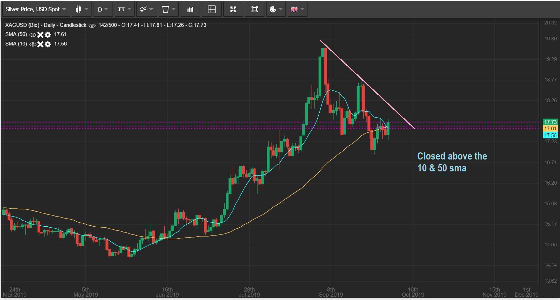The width and height of the screenshot is (560, 300).
Task: Click the 19.29 price axis label
Action: tap(551, 59)
